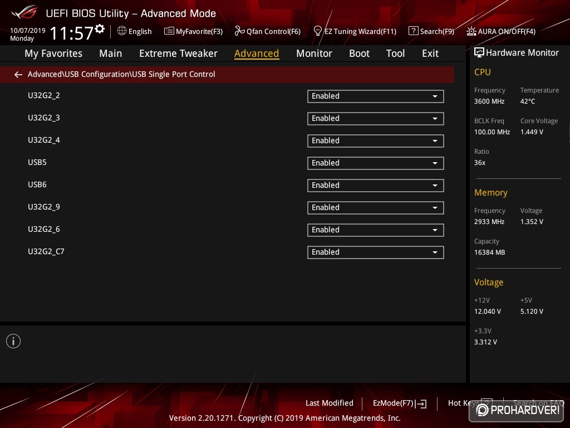Viewport: 570px width, 428px height.
Task: Click the breadcrumb path USB Single Port Control
Action: (x=174, y=74)
